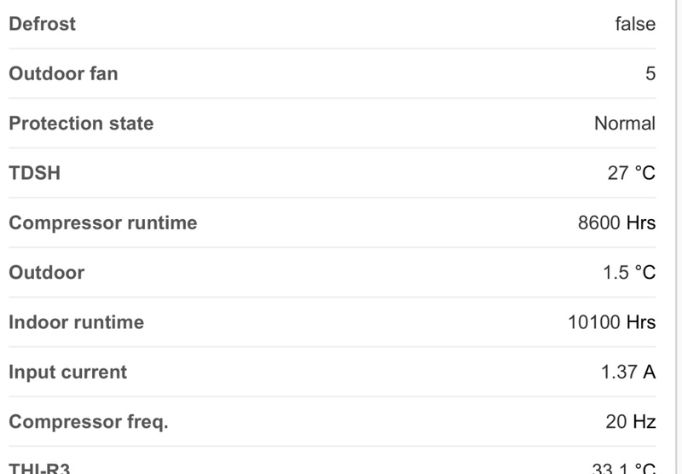Click the Outdoor fan value 5
The image size is (682, 474).
(650, 73)
